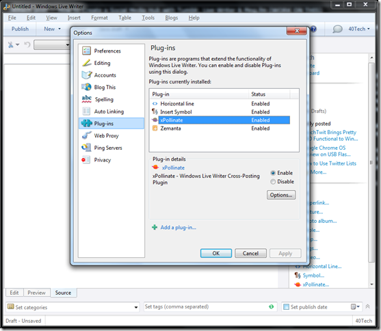This screenshot has height=331, width=381.
Task: Select the Blog This globe icon
Action: click(86, 87)
